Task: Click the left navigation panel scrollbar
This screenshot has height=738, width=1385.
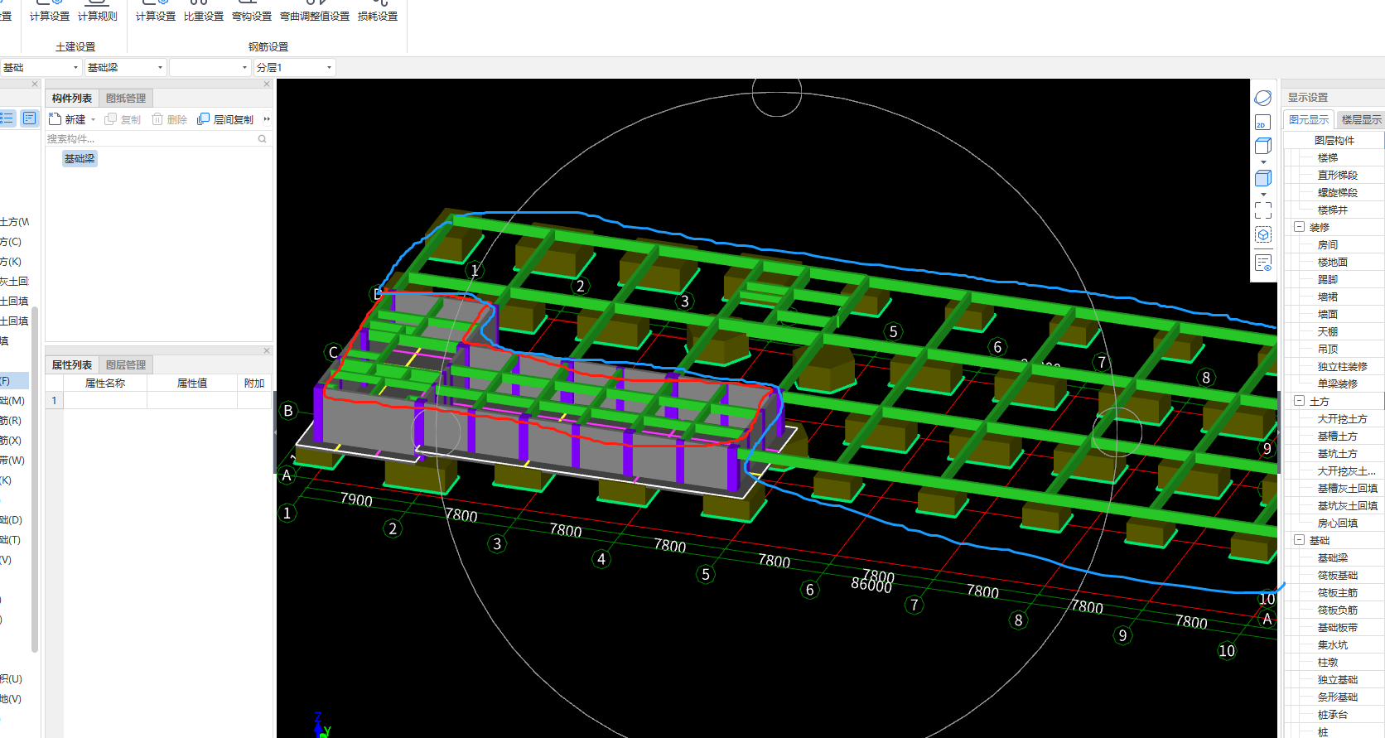Action: point(35,480)
